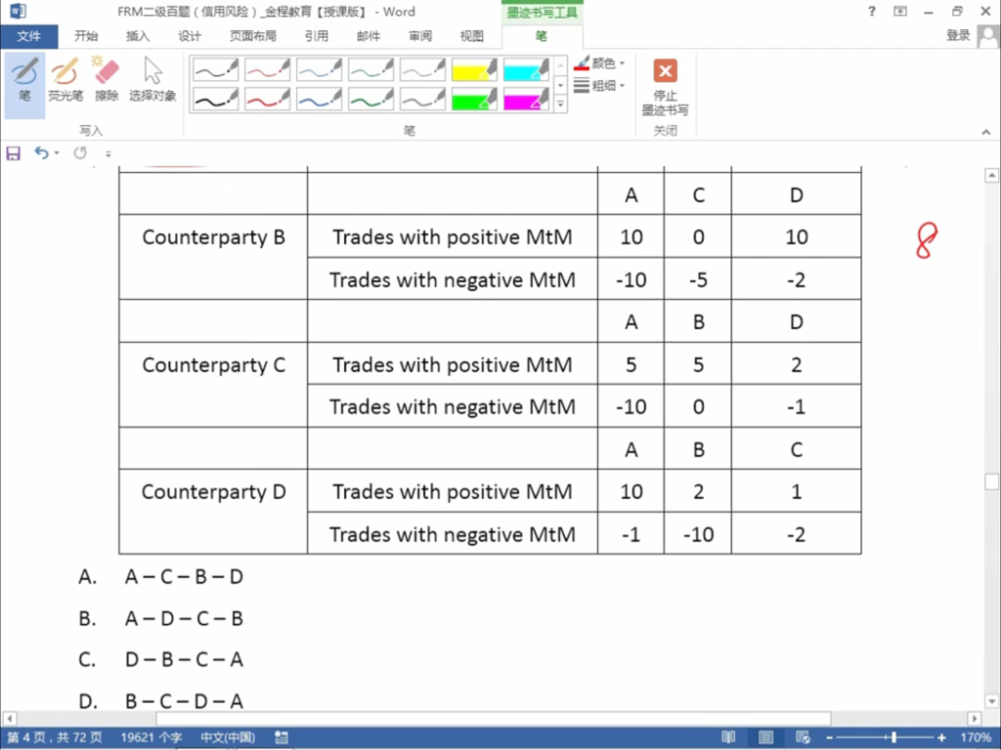Choose the cyan highlighter pen style

(x=526, y=69)
